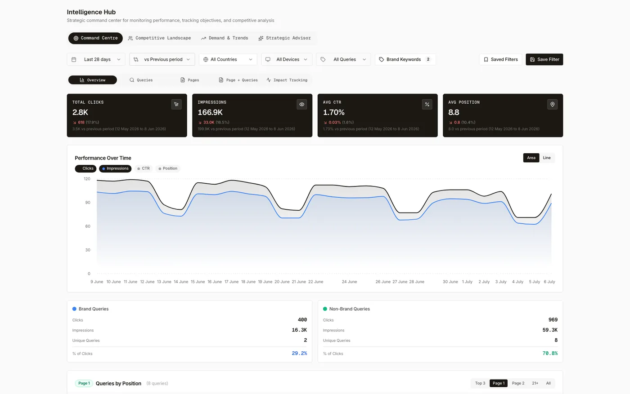Image resolution: width=630 pixels, height=394 pixels.
Task: Click the floppy disk icon in Save Filter
Action: point(532,59)
